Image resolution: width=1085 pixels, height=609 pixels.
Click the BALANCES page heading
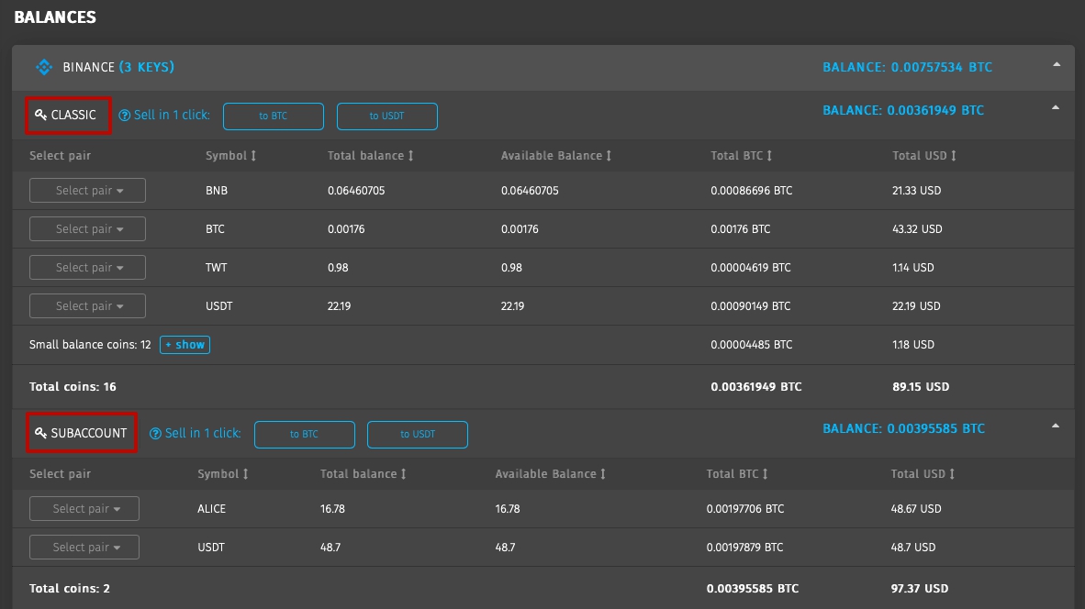point(55,17)
